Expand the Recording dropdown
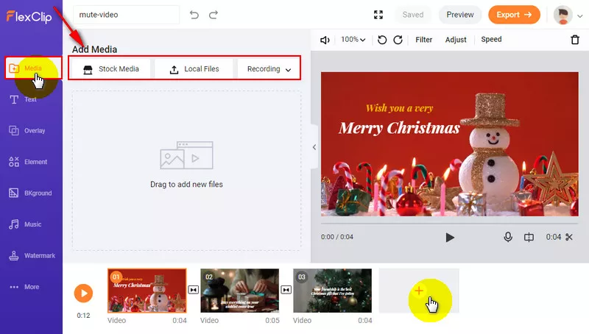 (x=269, y=68)
